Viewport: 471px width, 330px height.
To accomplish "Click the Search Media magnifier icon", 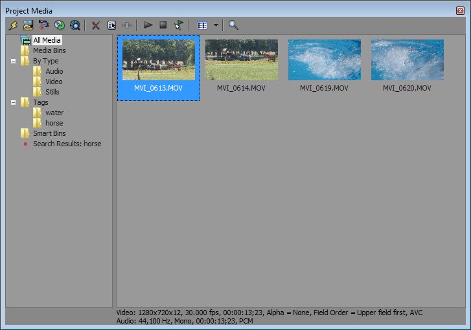I will (233, 25).
